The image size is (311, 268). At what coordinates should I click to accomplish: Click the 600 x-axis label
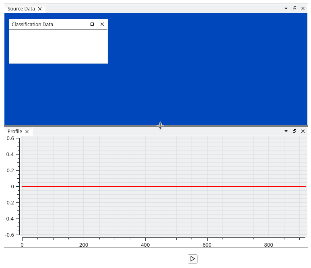[207, 245]
